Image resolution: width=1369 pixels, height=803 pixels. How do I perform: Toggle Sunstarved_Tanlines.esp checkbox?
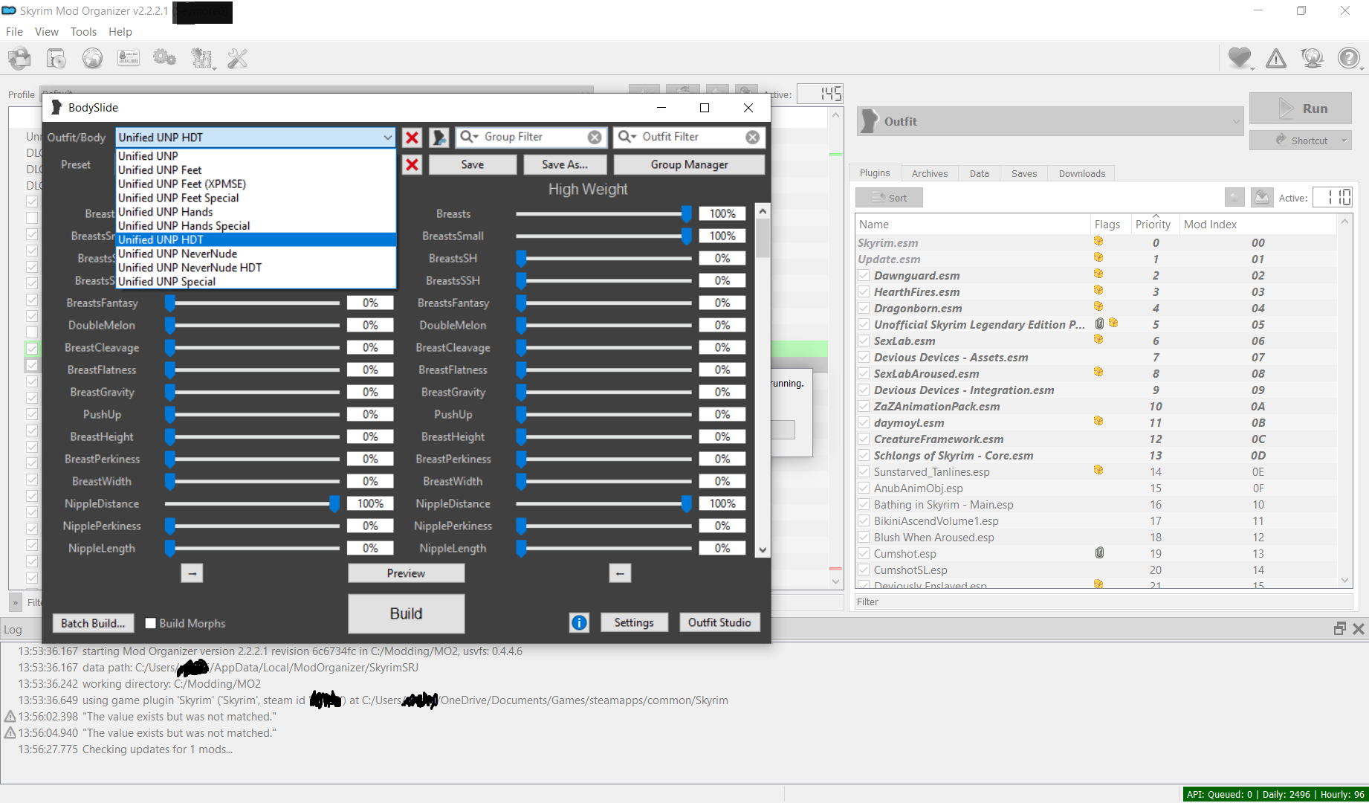pyautogui.click(x=864, y=471)
